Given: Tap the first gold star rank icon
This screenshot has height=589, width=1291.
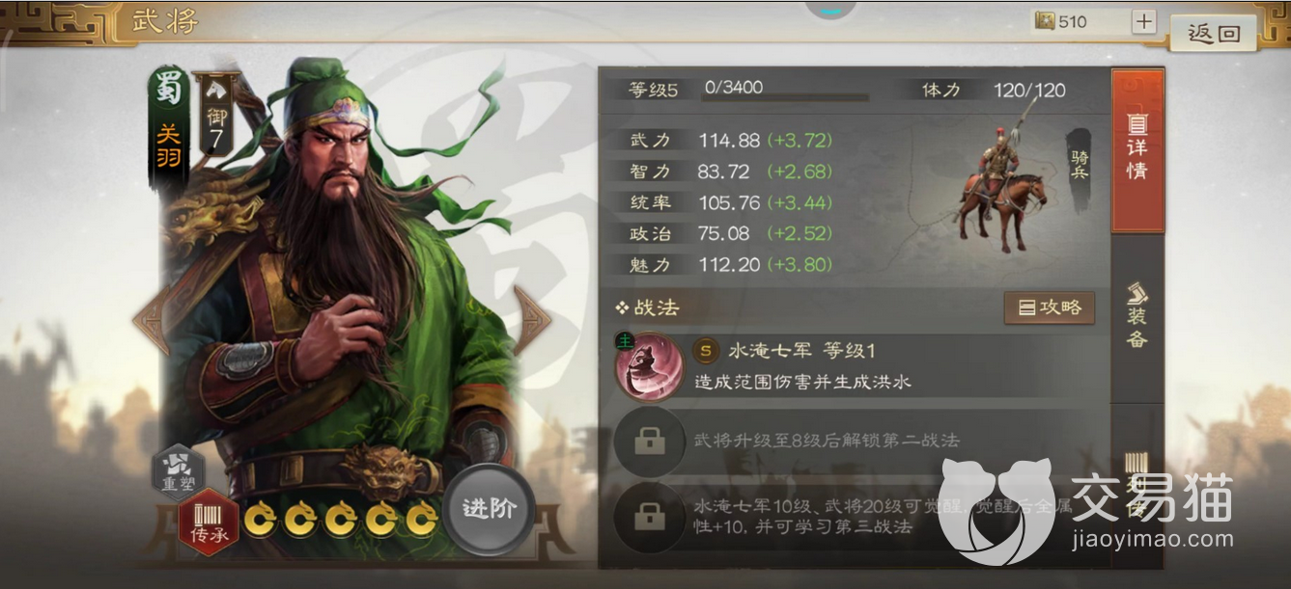Looking at the screenshot, I should [260, 521].
